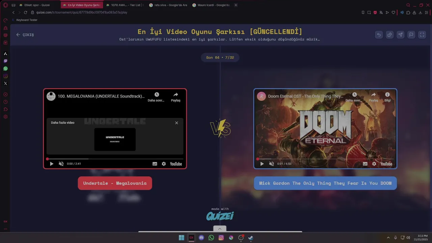Open Twitch in the Opera sidebar
432x243 pixels.
[x=5, y=61]
